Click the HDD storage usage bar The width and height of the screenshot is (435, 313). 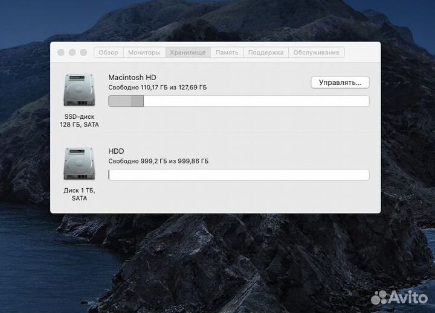coord(239,175)
